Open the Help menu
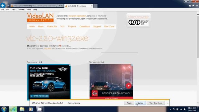The image size is (199, 112). [35, 10]
